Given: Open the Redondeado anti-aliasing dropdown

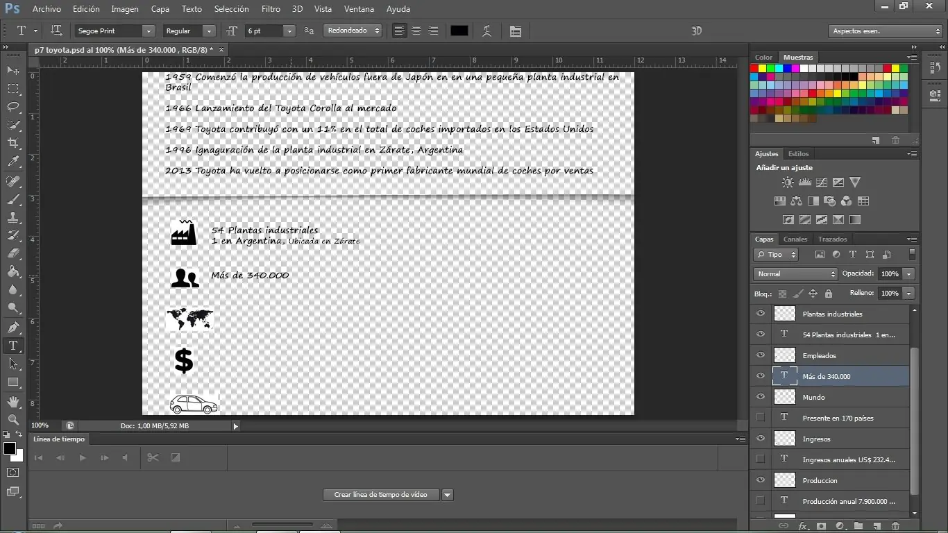Looking at the screenshot, I should (353, 31).
